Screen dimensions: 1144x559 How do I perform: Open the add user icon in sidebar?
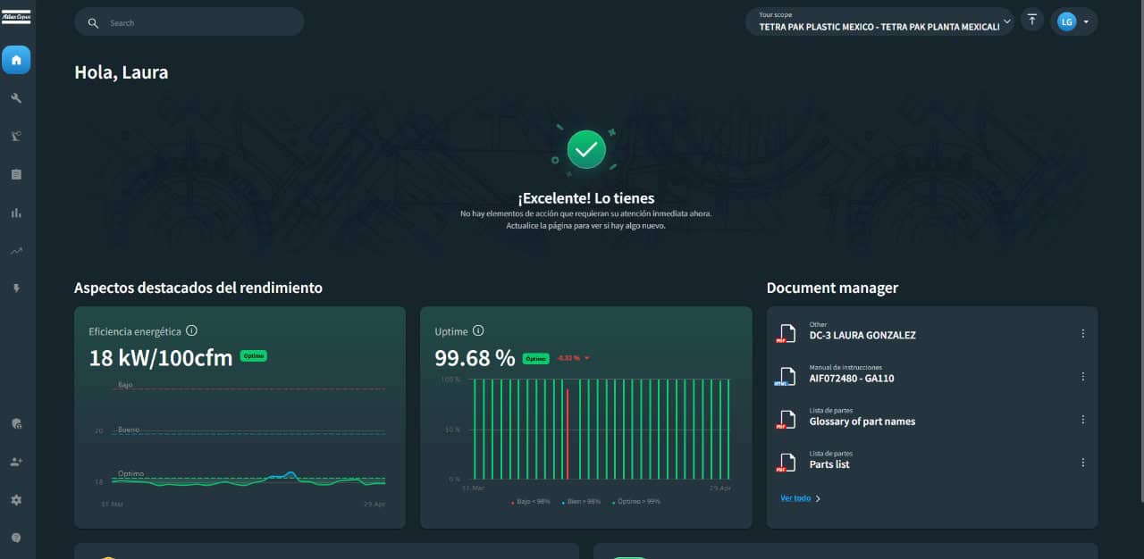coord(16,462)
